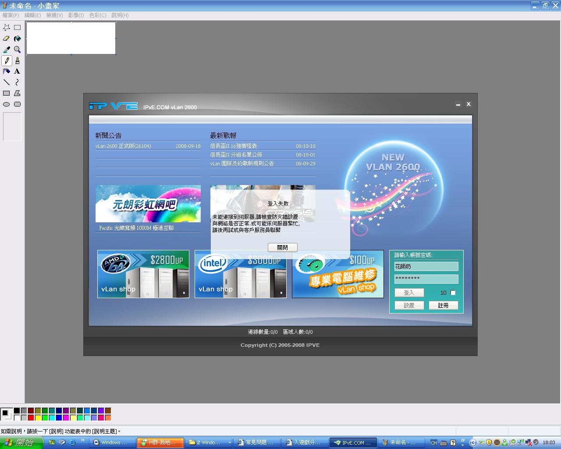Open the 編輯(E) menu in Paint
Image resolution: width=561 pixels, height=449 pixels.
[32, 15]
